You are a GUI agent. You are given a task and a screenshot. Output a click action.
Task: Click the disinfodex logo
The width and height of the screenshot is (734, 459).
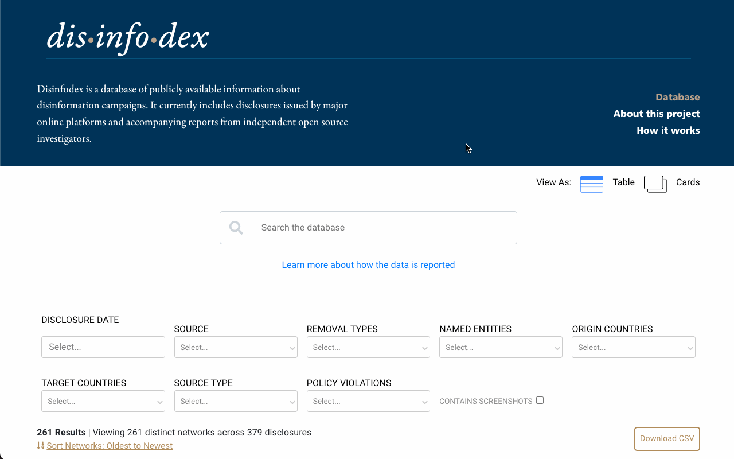click(127, 37)
